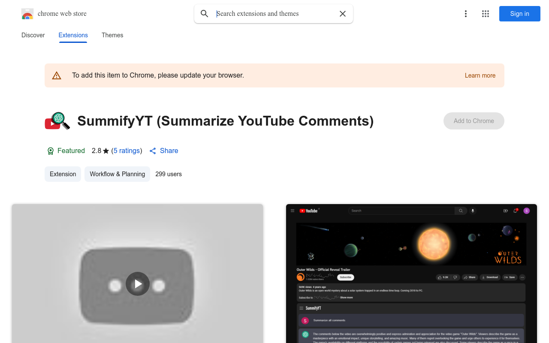Image resolution: width=549 pixels, height=343 pixels.
Task: Click the Chrome Web Store logo
Action: pyautogui.click(x=27, y=14)
